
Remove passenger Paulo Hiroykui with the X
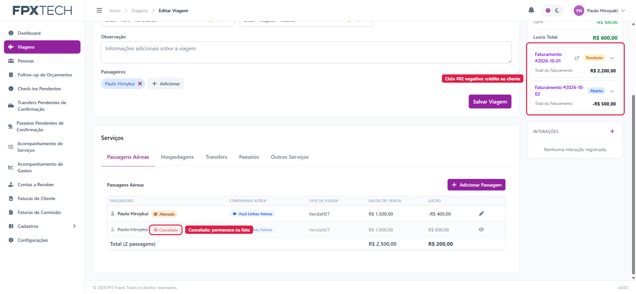(x=140, y=84)
